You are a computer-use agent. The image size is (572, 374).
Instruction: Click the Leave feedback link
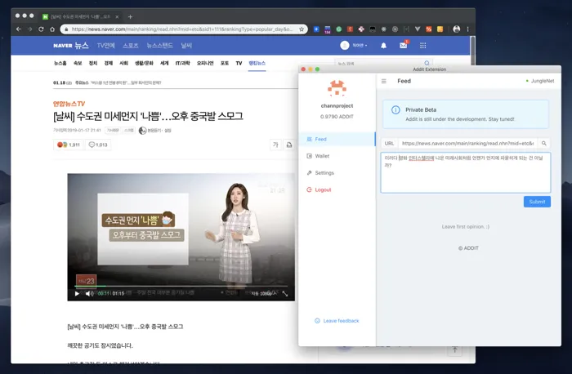point(337,321)
